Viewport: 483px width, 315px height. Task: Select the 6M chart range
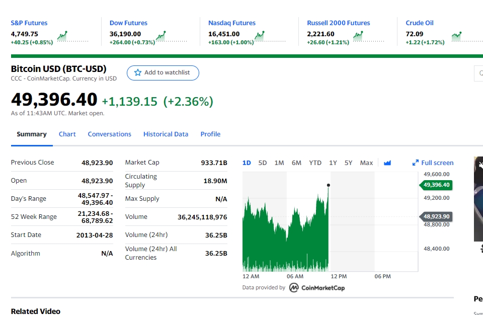coord(296,163)
